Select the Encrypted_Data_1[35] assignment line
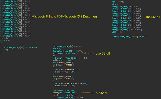 click(x=16, y=15)
